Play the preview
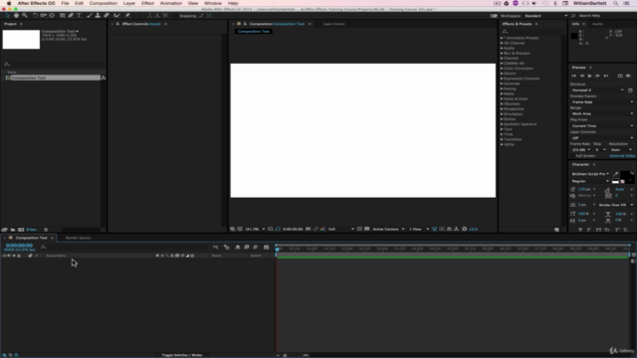 tap(590, 76)
